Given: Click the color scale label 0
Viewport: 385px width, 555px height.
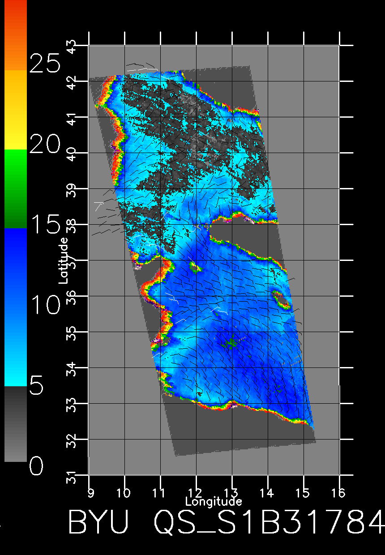Looking at the screenshot, I should [36, 467].
